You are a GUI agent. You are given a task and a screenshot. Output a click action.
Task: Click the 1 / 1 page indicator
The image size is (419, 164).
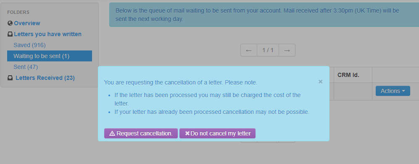[x=268, y=50]
